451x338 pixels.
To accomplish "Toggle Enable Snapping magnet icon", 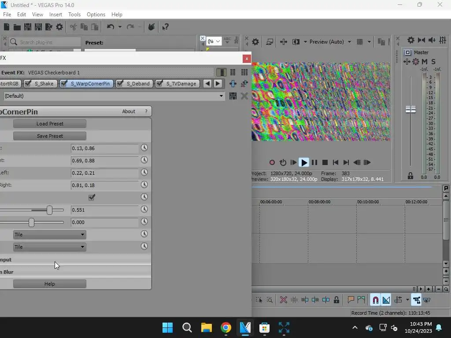I will click(x=375, y=300).
